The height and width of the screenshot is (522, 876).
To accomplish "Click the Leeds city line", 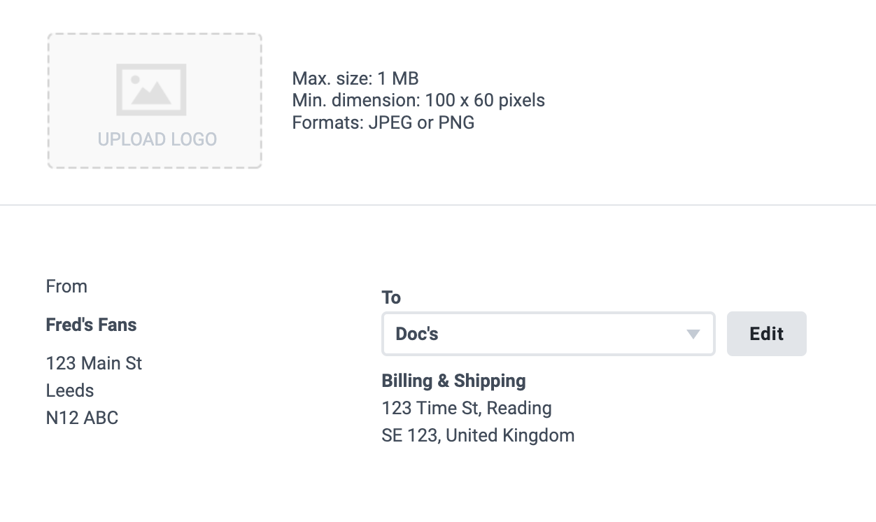I will pos(70,390).
